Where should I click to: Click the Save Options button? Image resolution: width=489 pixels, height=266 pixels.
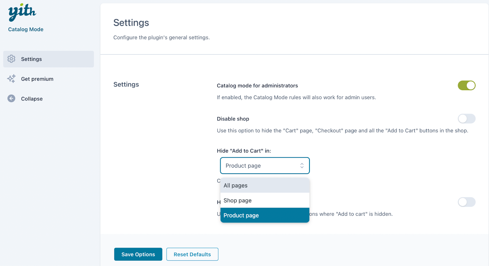138,254
